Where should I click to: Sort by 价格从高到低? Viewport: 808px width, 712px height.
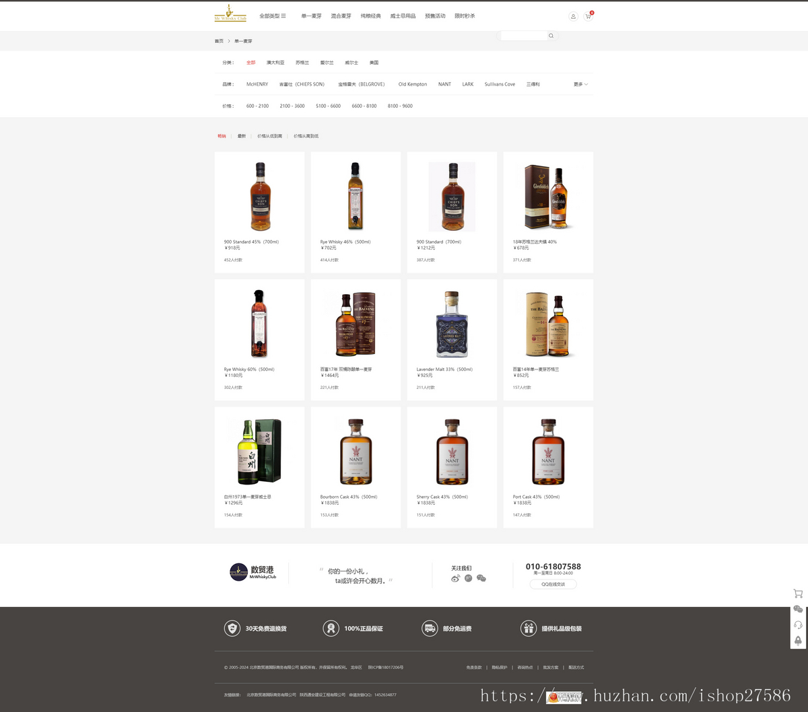tap(306, 136)
